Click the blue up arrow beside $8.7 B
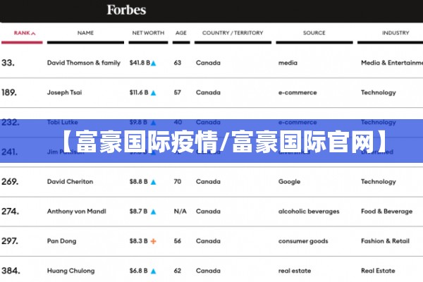This screenshot has width=423, height=282. [153, 211]
